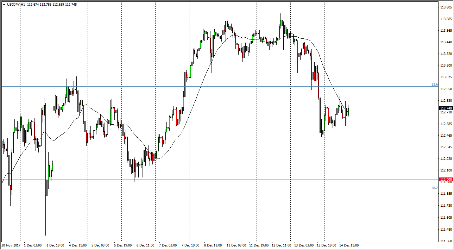454x250 pixels.
Task: Click the 113.685 price scale value
Action: 446,19
